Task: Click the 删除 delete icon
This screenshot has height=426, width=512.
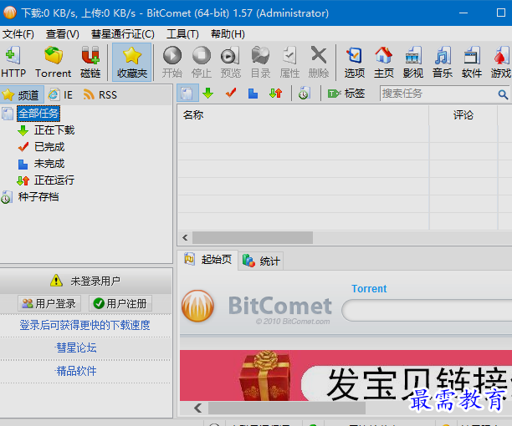Action: point(319,63)
